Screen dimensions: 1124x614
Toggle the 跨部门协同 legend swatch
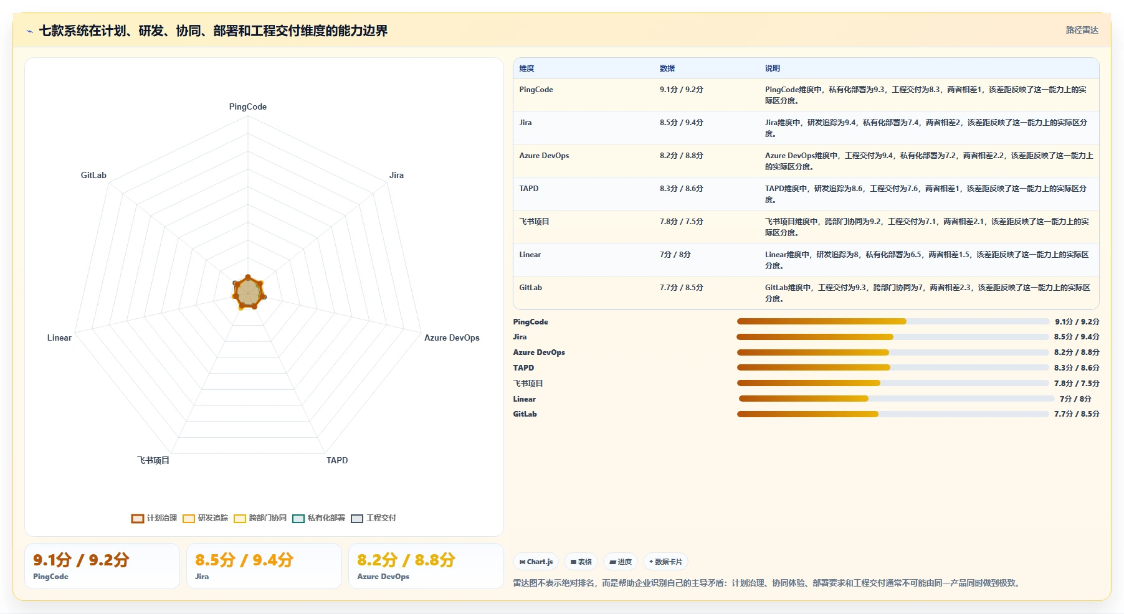[x=240, y=518]
